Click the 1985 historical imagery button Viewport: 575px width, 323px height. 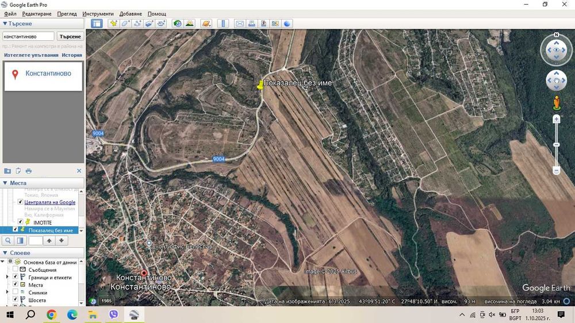tap(106, 301)
